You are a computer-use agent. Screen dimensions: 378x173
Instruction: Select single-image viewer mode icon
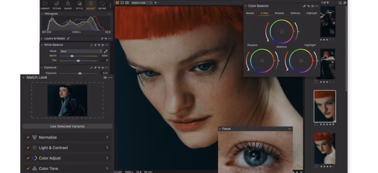click(122, 3)
